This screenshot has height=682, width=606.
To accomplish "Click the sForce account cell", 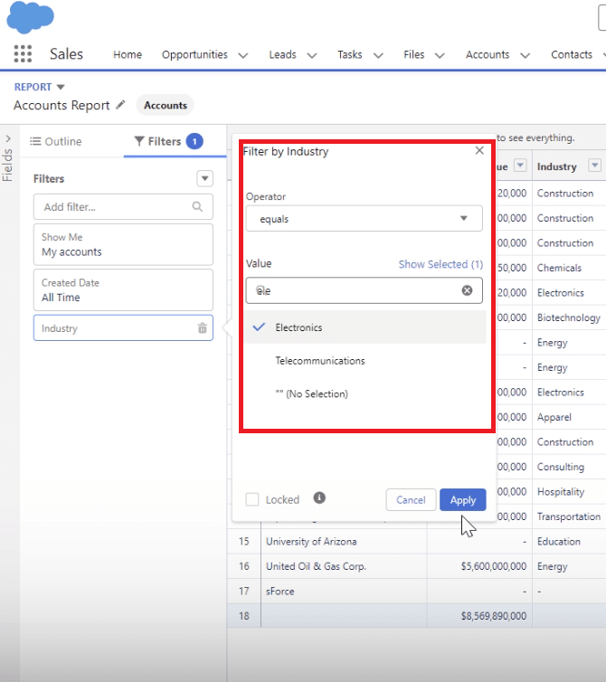I will (344, 591).
